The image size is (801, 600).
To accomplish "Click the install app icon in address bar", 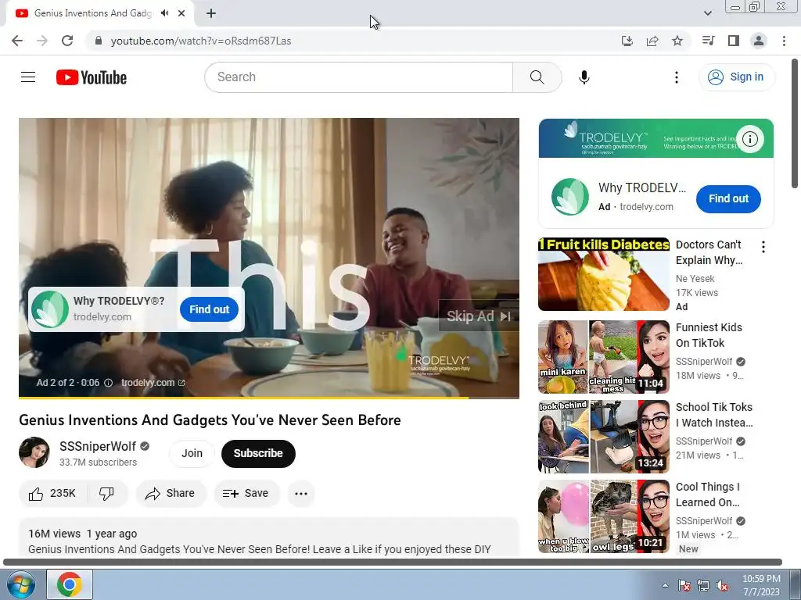I will click(x=627, y=41).
